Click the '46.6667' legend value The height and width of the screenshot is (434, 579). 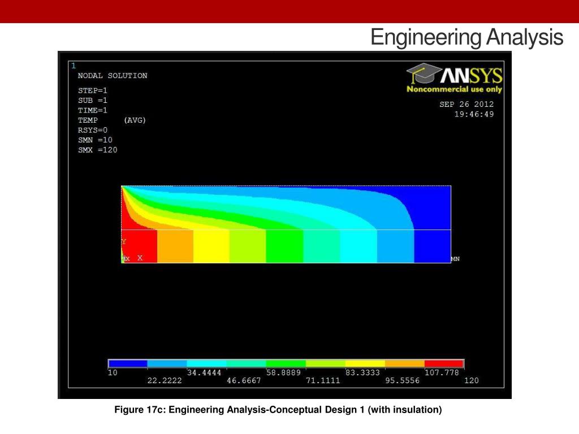[x=244, y=380]
